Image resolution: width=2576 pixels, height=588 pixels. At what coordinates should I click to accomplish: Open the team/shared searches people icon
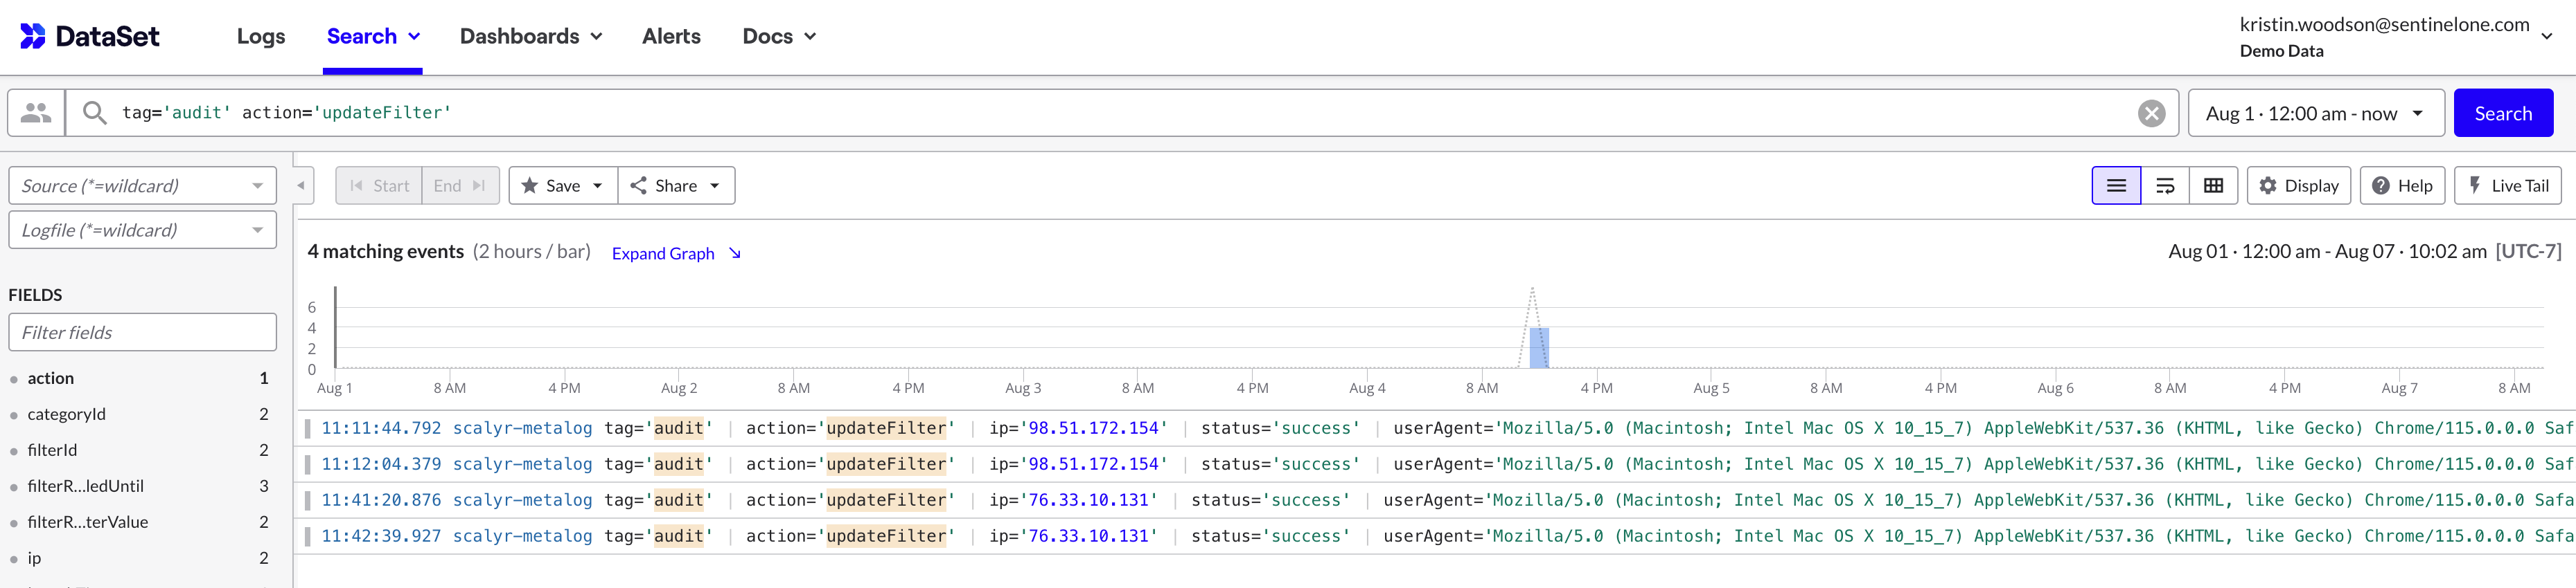point(36,113)
